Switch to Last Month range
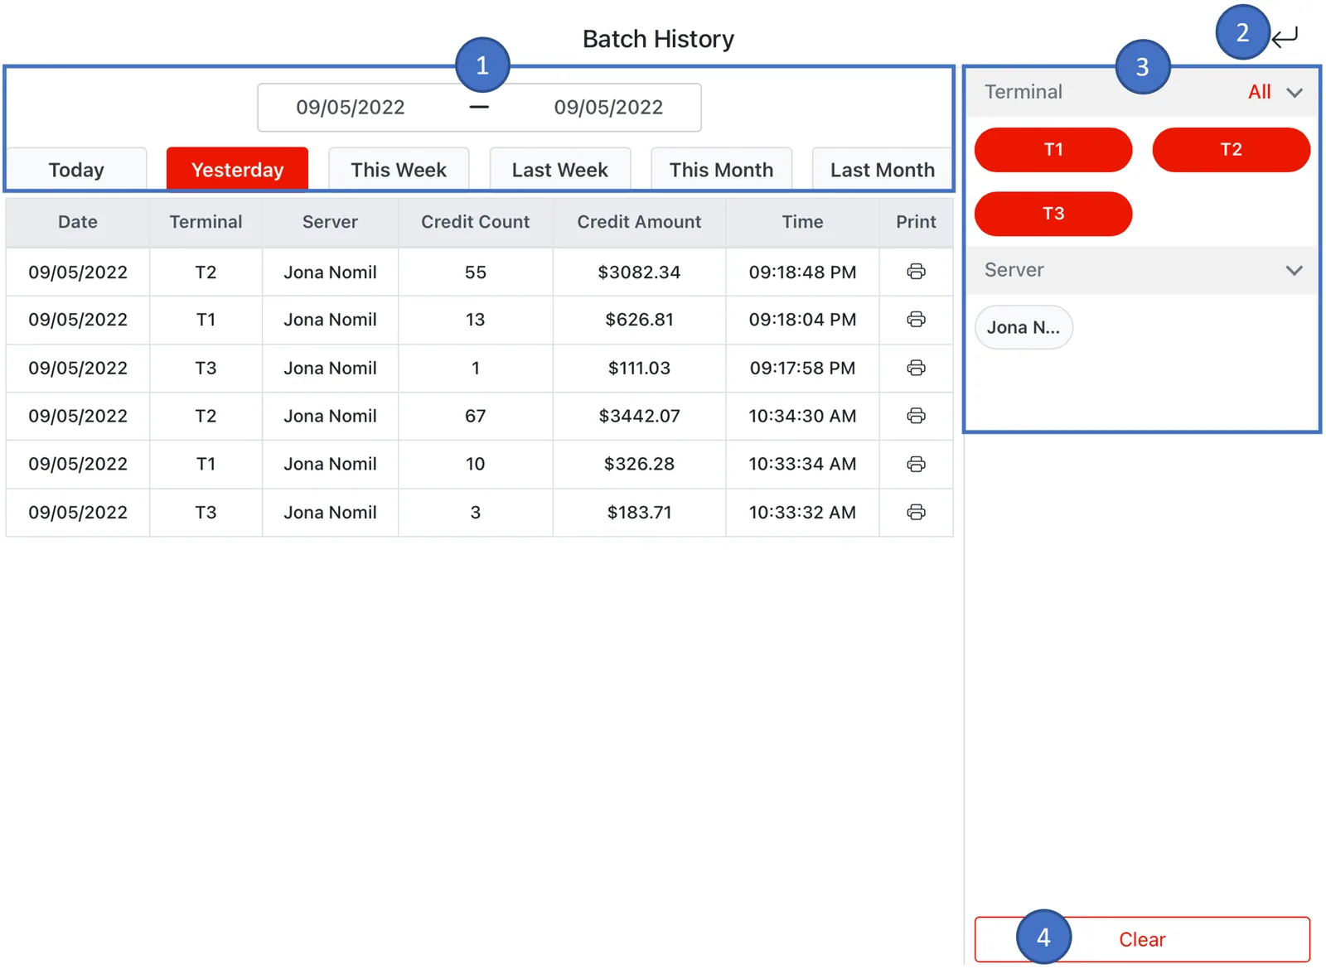Screen dimensions: 1326x969 tap(883, 169)
